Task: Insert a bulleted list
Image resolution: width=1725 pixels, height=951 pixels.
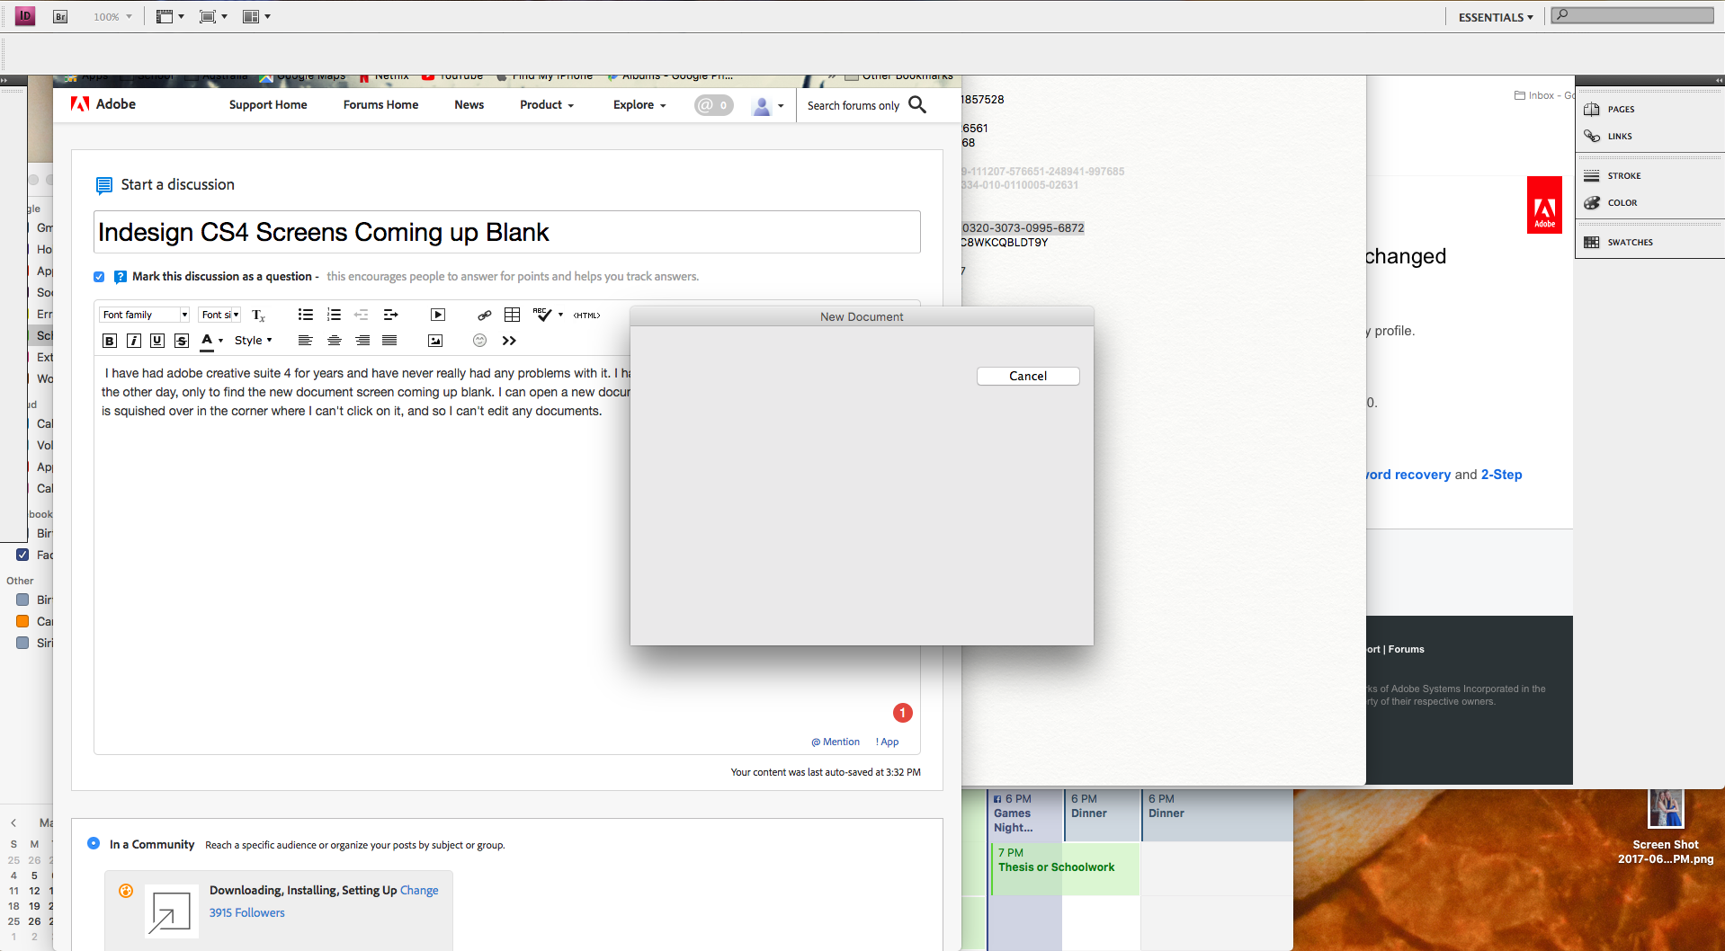Action: pyautogui.click(x=306, y=315)
